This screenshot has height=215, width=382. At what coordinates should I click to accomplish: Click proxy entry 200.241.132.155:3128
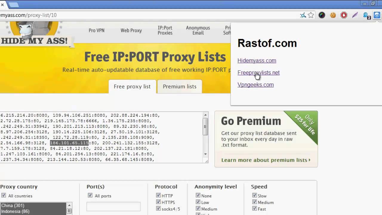tap(130, 143)
